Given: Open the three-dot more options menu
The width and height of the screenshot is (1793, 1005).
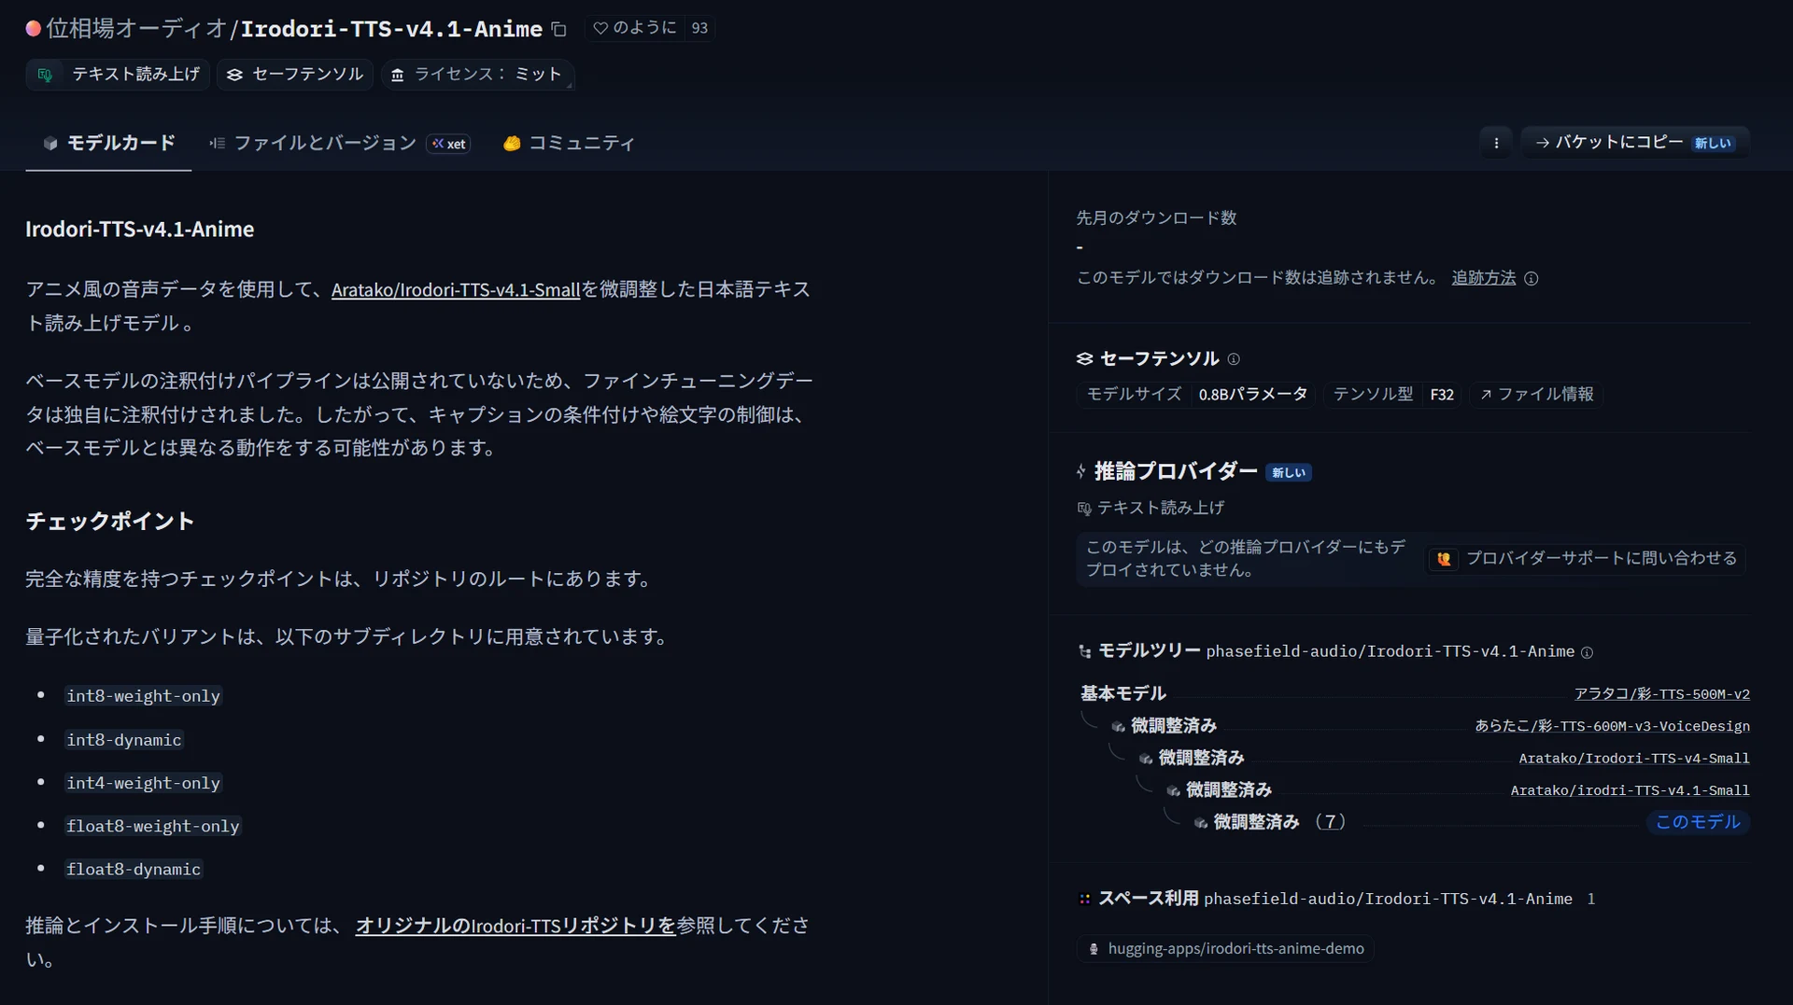Looking at the screenshot, I should point(1496,143).
